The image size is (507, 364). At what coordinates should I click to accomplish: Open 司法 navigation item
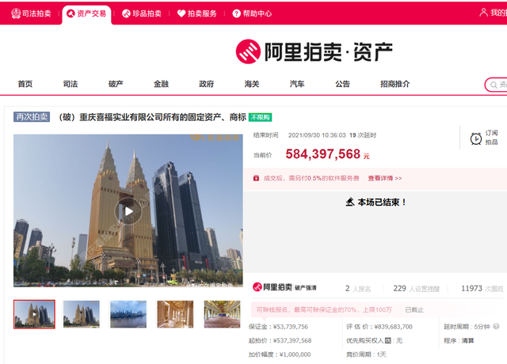(71, 84)
